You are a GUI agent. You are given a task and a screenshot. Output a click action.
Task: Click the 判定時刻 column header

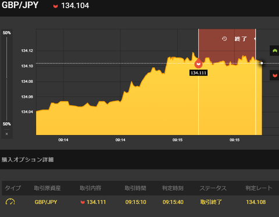click(173, 188)
